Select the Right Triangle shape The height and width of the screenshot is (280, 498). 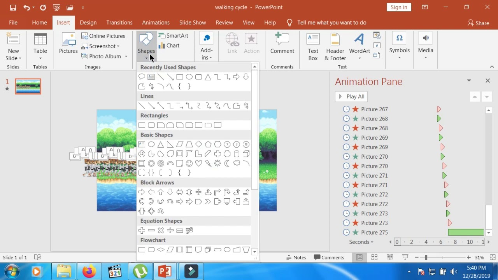[x=170, y=144]
